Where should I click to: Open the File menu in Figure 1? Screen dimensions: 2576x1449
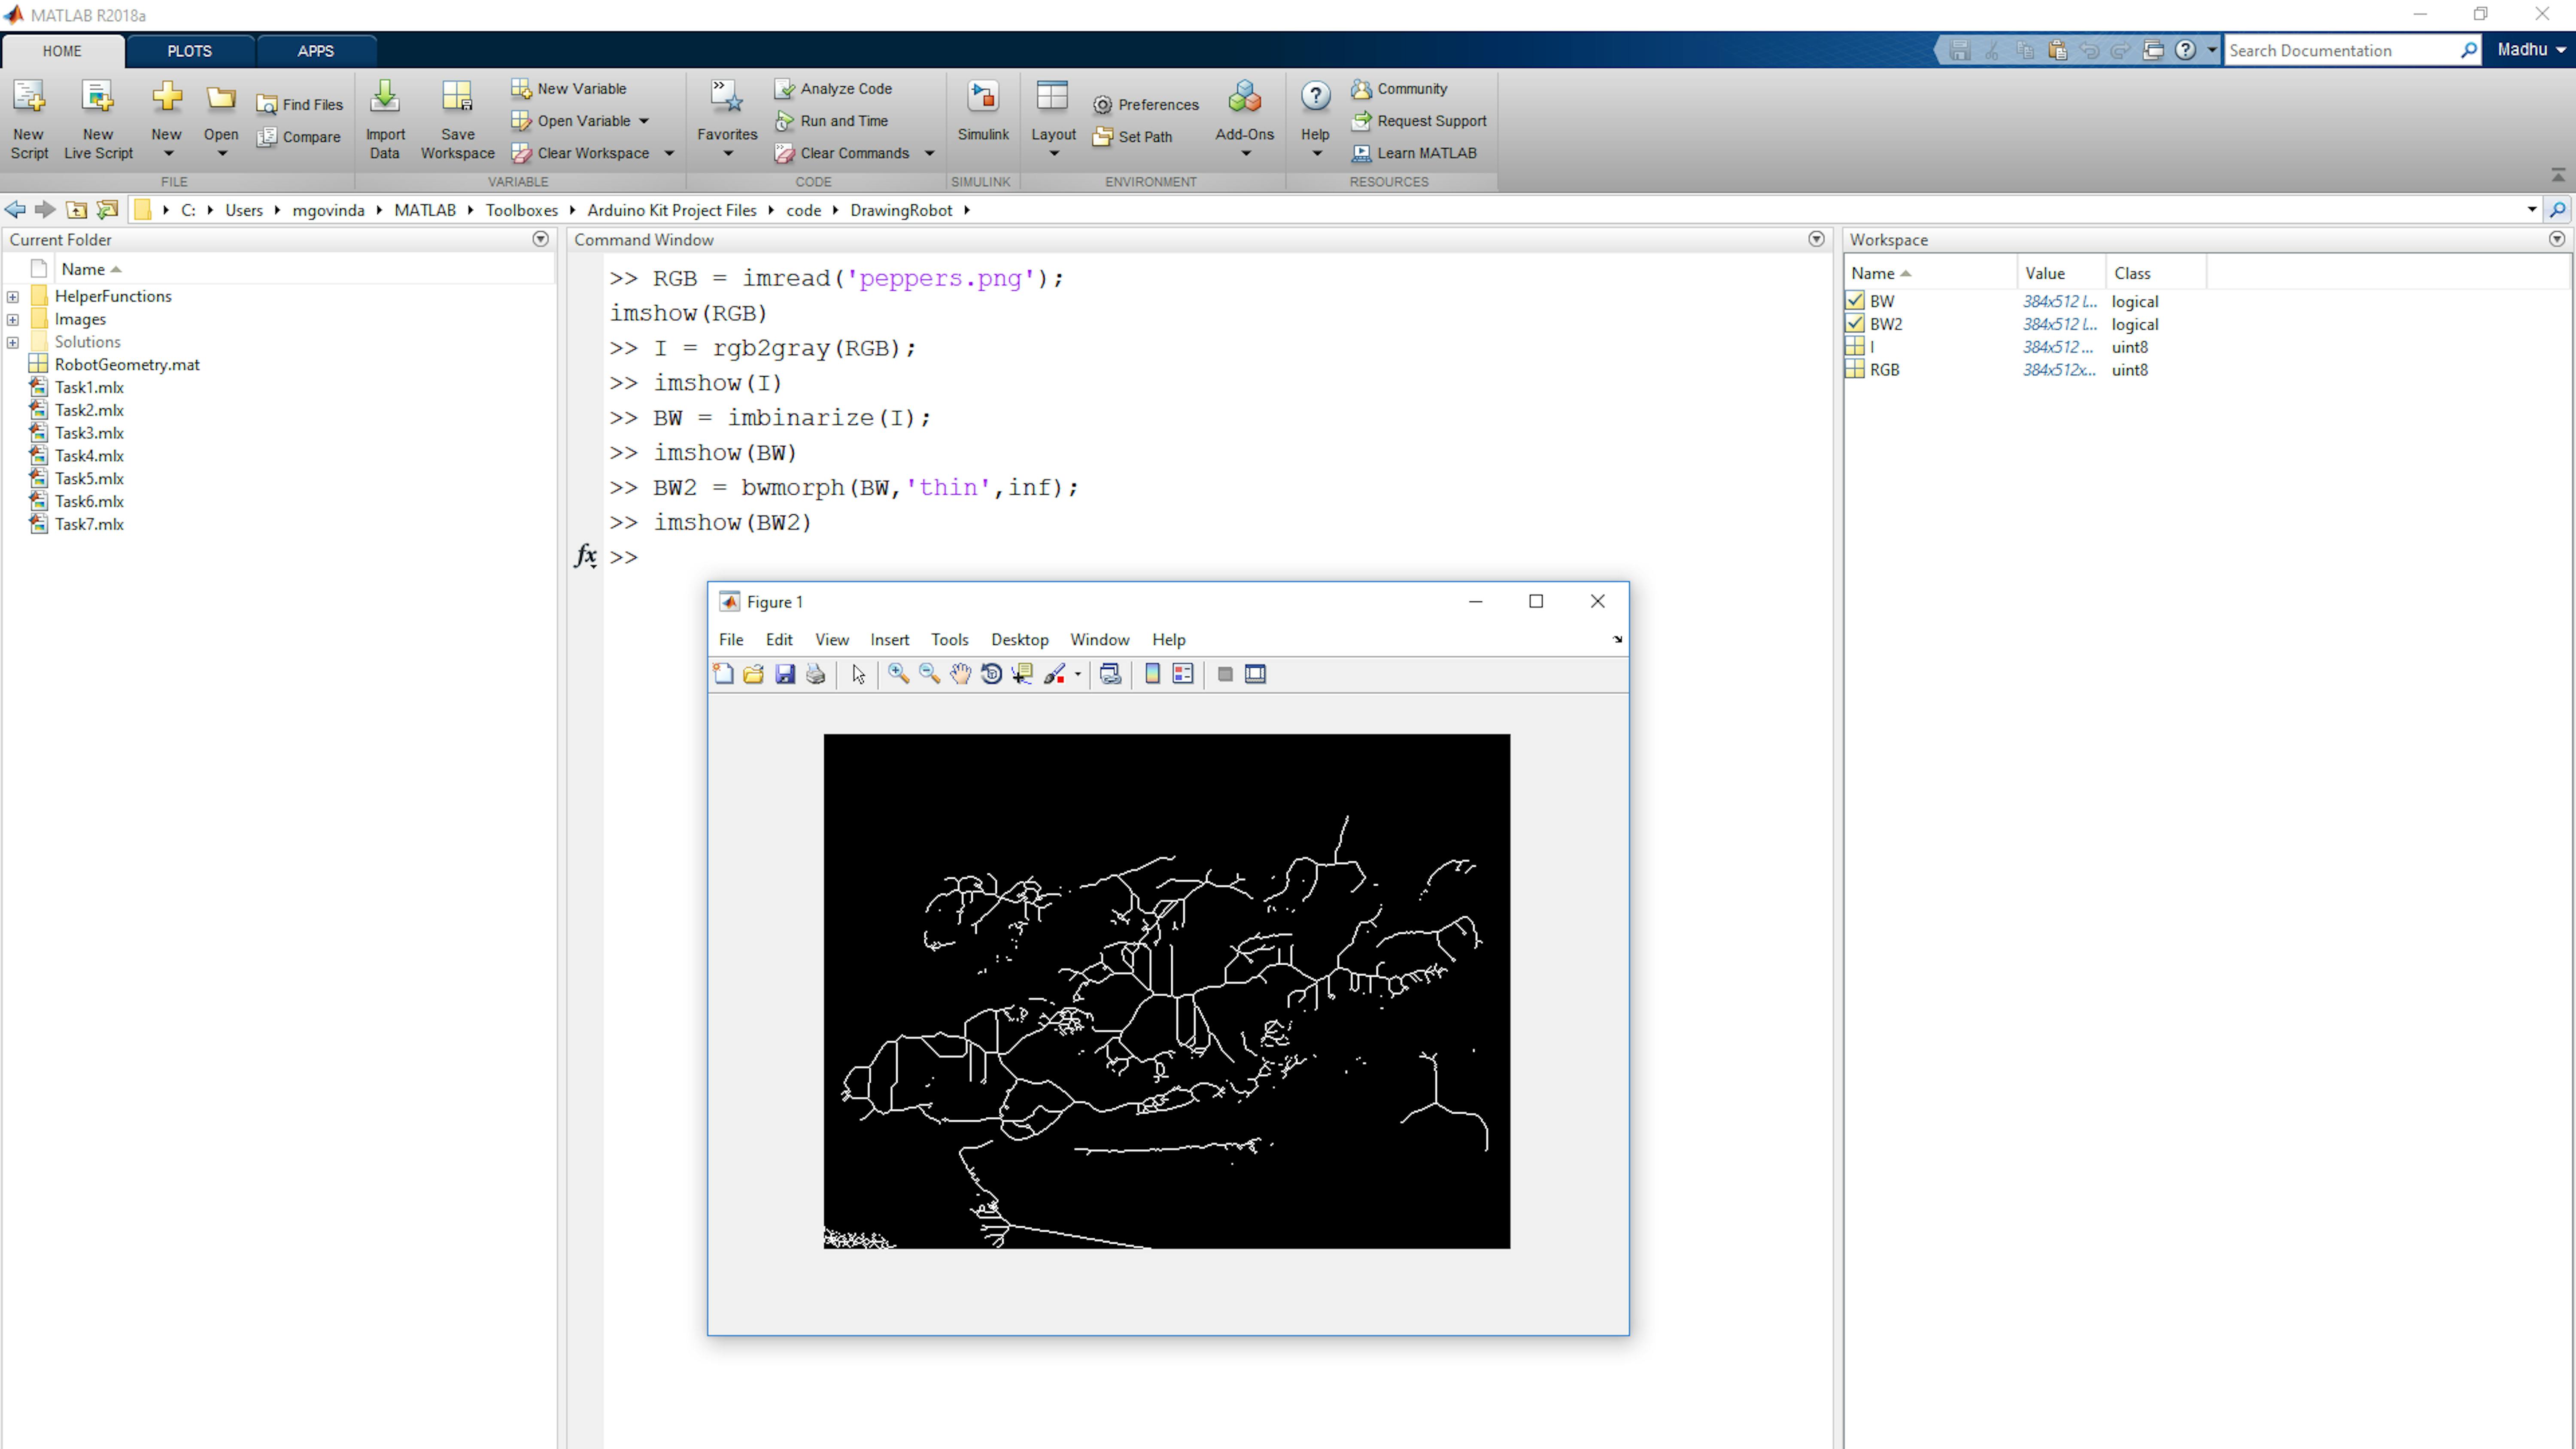(731, 640)
